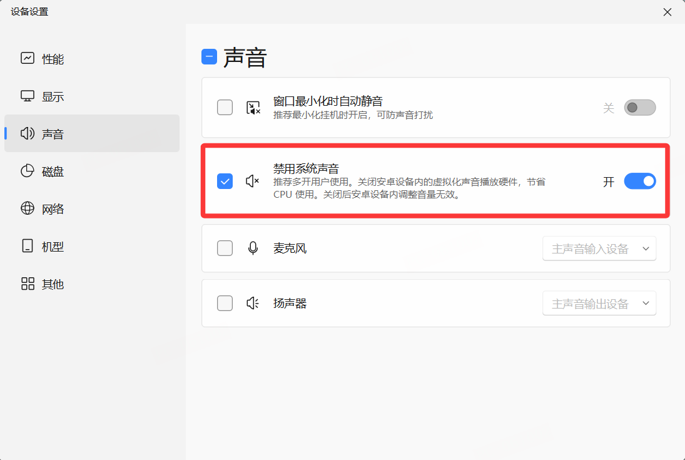The width and height of the screenshot is (685, 460).
Task: Uncheck the 禁用系统声音 checkbox
Action: [225, 181]
